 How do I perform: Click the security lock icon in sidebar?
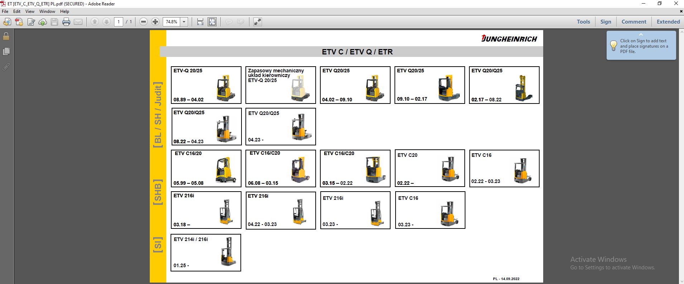point(6,36)
